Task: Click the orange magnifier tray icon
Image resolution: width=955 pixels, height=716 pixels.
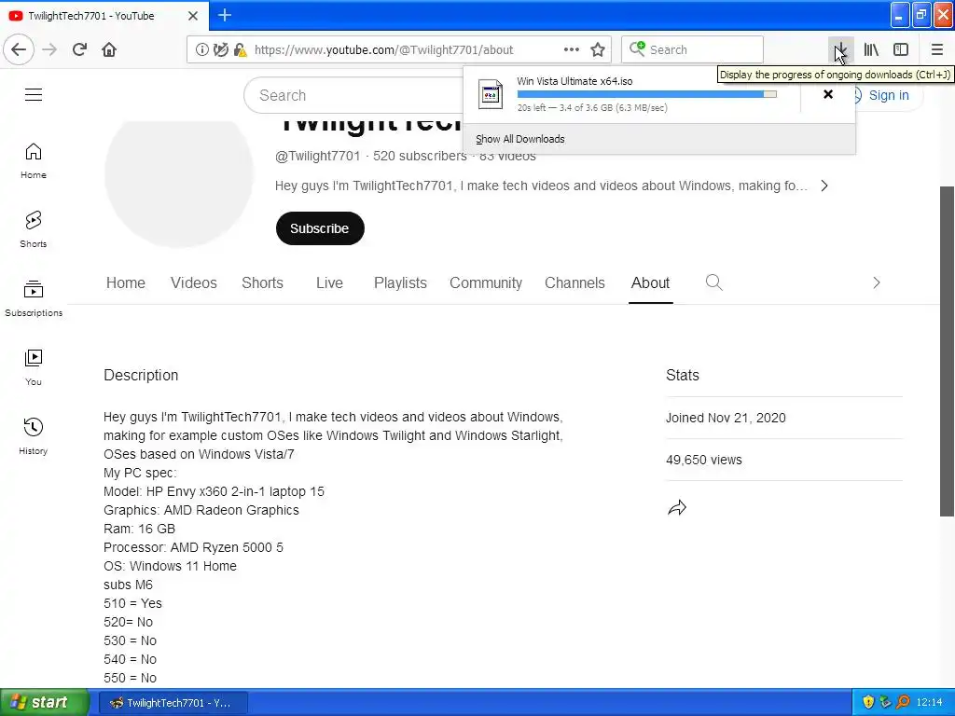Action: pos(903,702)
